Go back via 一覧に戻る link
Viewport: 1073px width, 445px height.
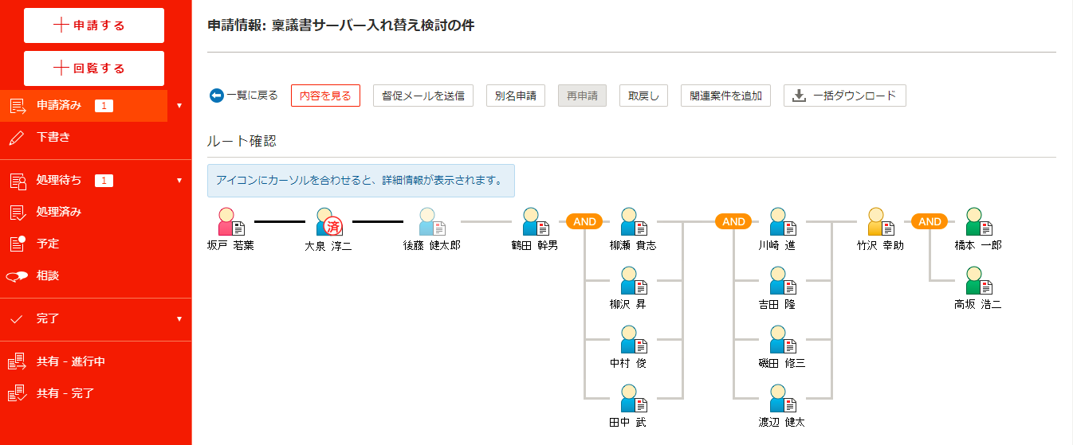(x=244, y=96)
